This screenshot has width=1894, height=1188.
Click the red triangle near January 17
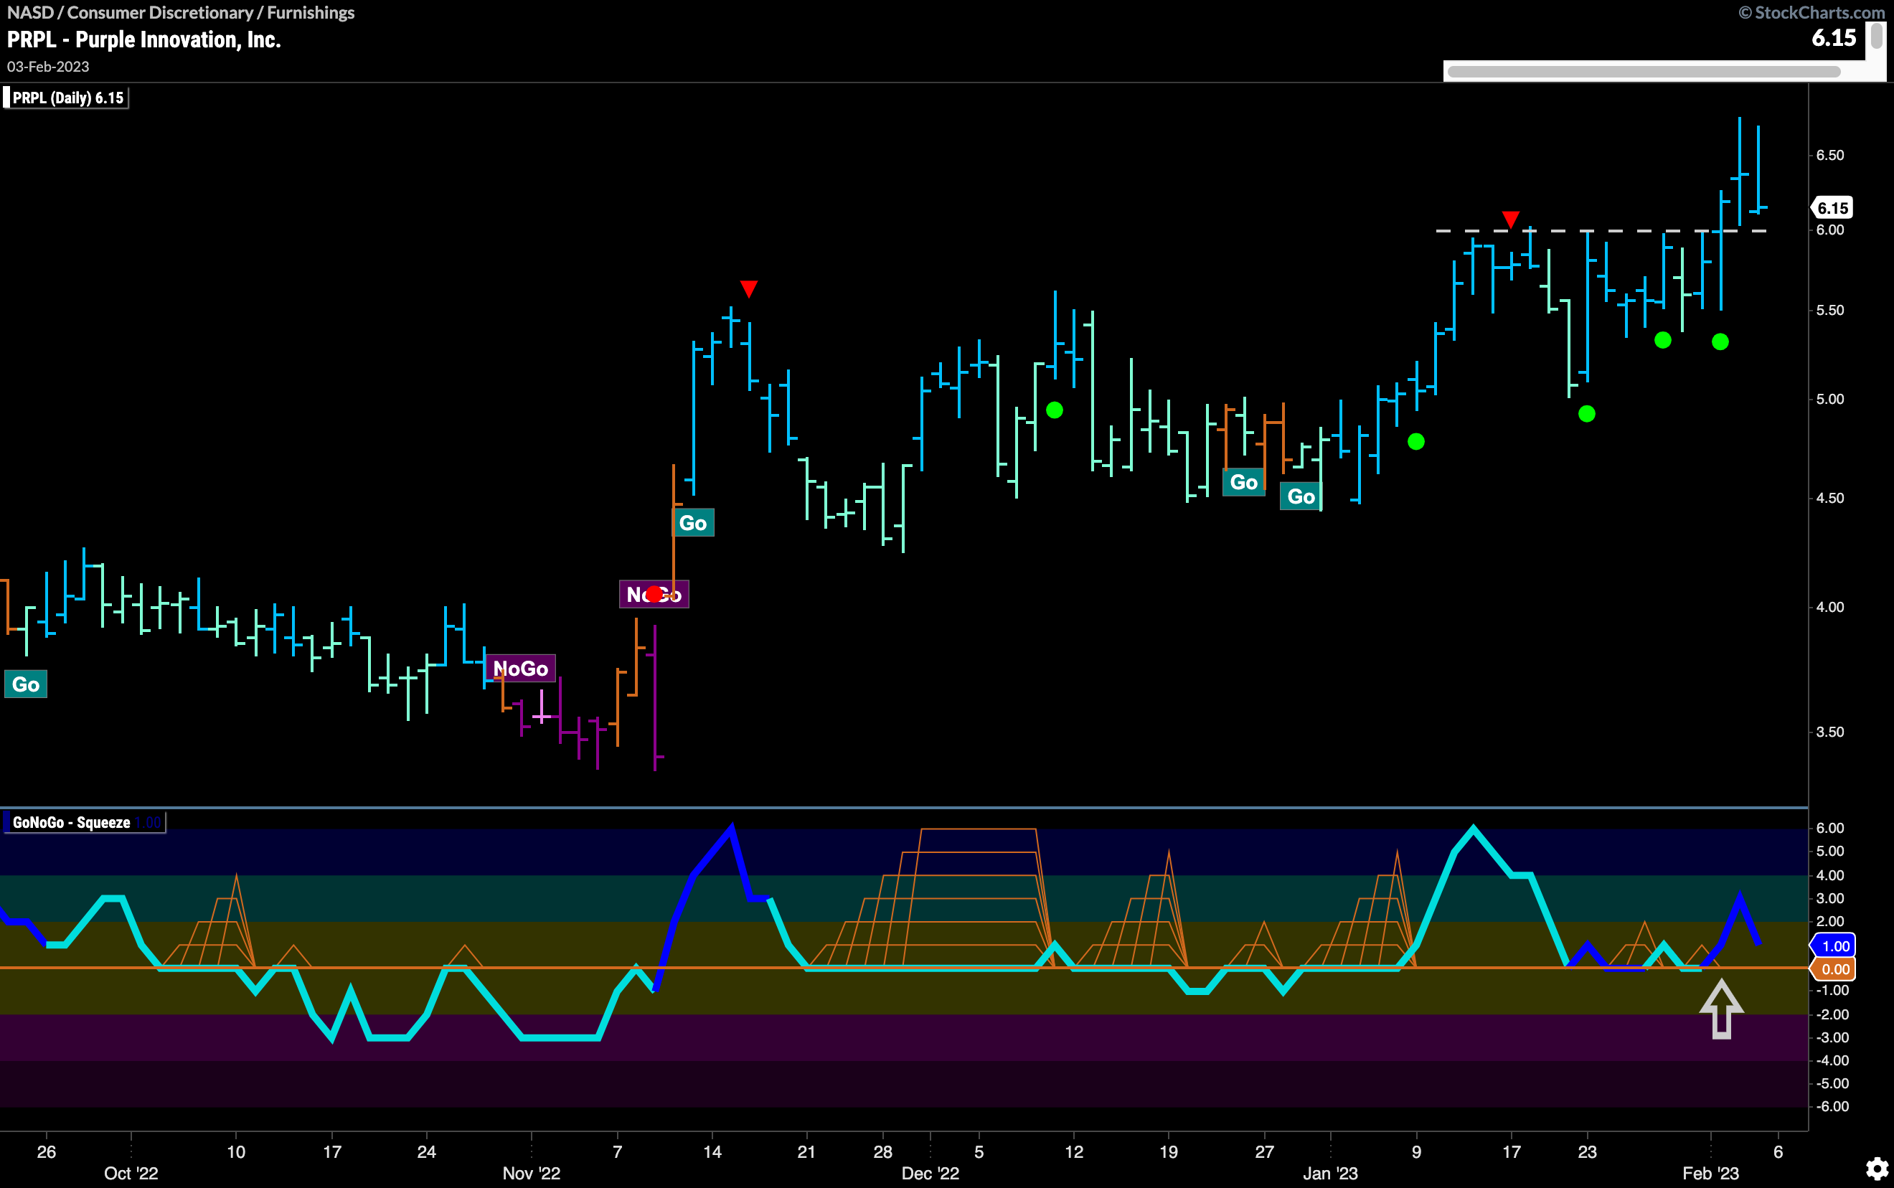(x=1510, y=220)
